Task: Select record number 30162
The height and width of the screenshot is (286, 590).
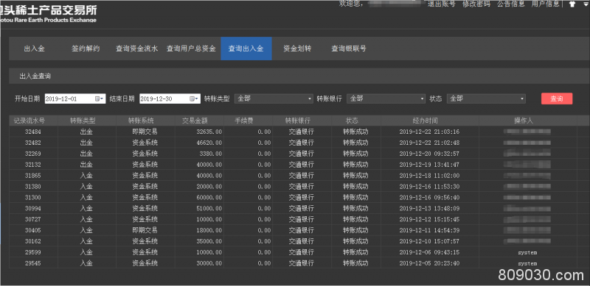Action: 33,241
